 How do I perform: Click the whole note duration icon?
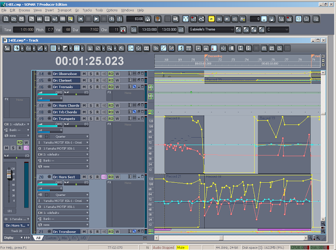pos(264,19)
